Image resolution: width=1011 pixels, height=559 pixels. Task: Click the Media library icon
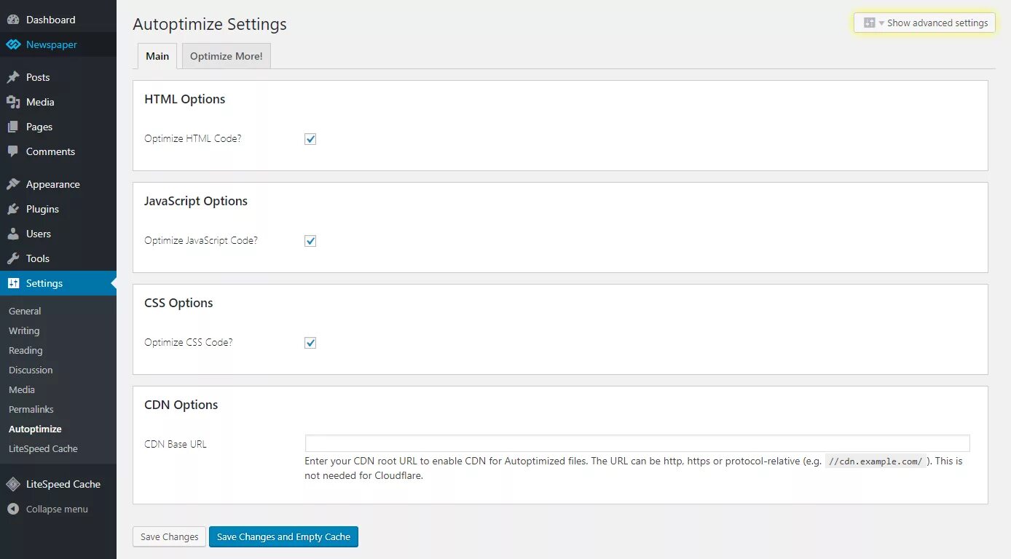(x=13, y=102)
